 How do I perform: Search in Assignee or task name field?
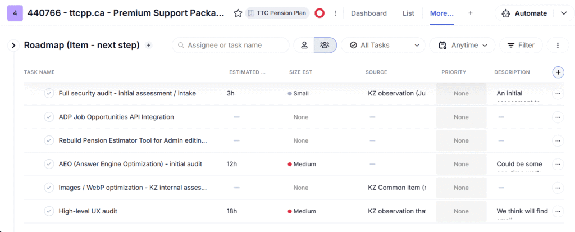pos(231,45)
